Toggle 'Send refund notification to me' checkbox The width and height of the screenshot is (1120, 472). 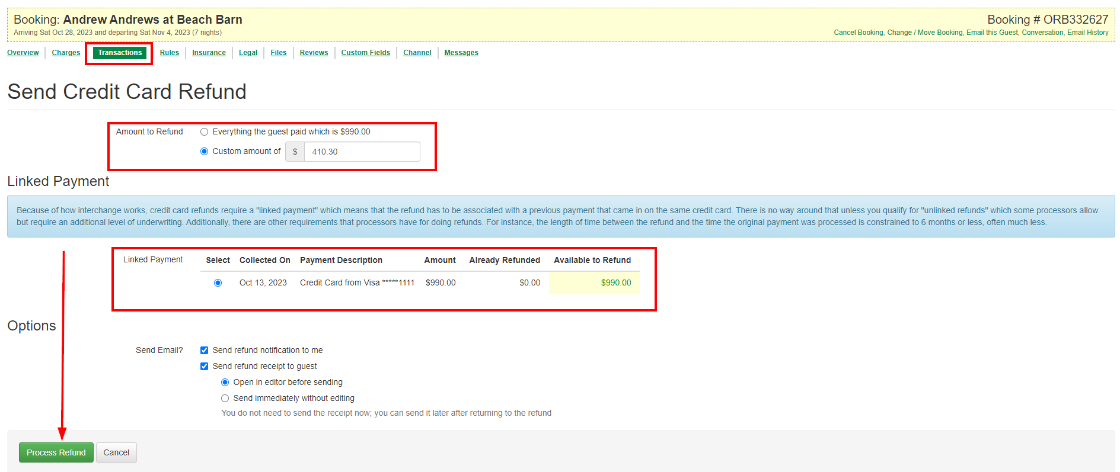[x=204, y=351]
